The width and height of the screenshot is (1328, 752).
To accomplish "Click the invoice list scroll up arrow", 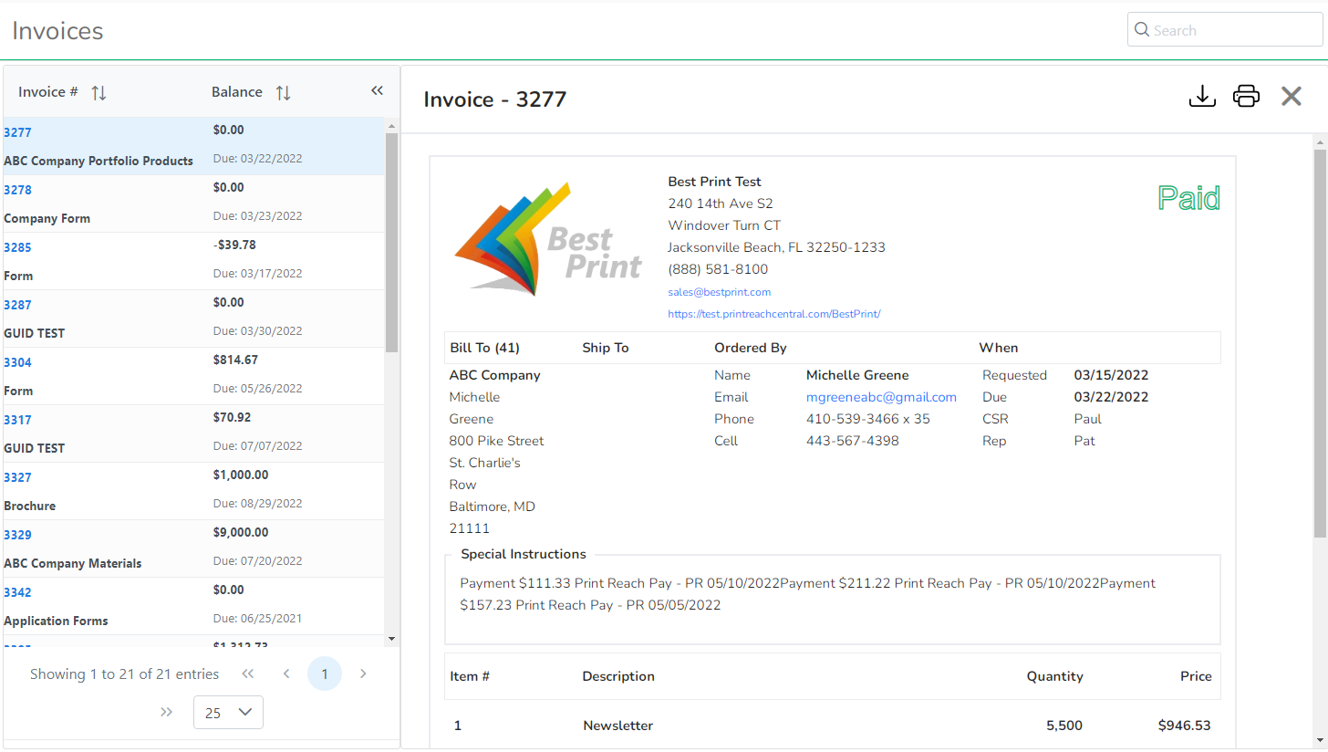I will [391, 125].
